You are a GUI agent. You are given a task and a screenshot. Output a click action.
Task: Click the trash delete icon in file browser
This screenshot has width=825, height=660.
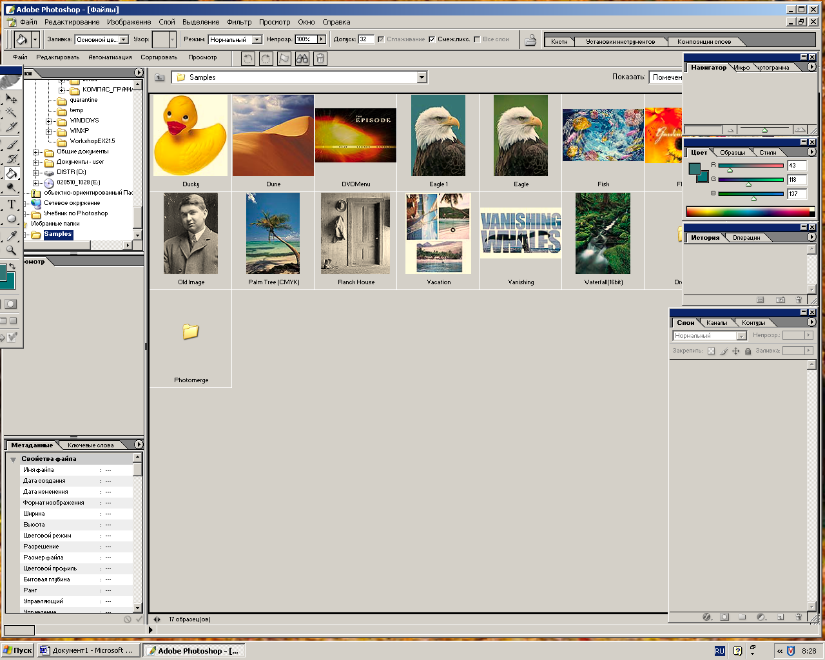pos(320,59)
